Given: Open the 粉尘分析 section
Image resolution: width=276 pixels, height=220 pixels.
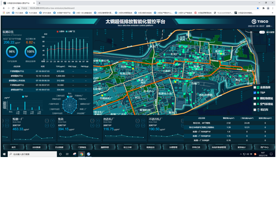Looking at the screenshot, I should (128, 147).
